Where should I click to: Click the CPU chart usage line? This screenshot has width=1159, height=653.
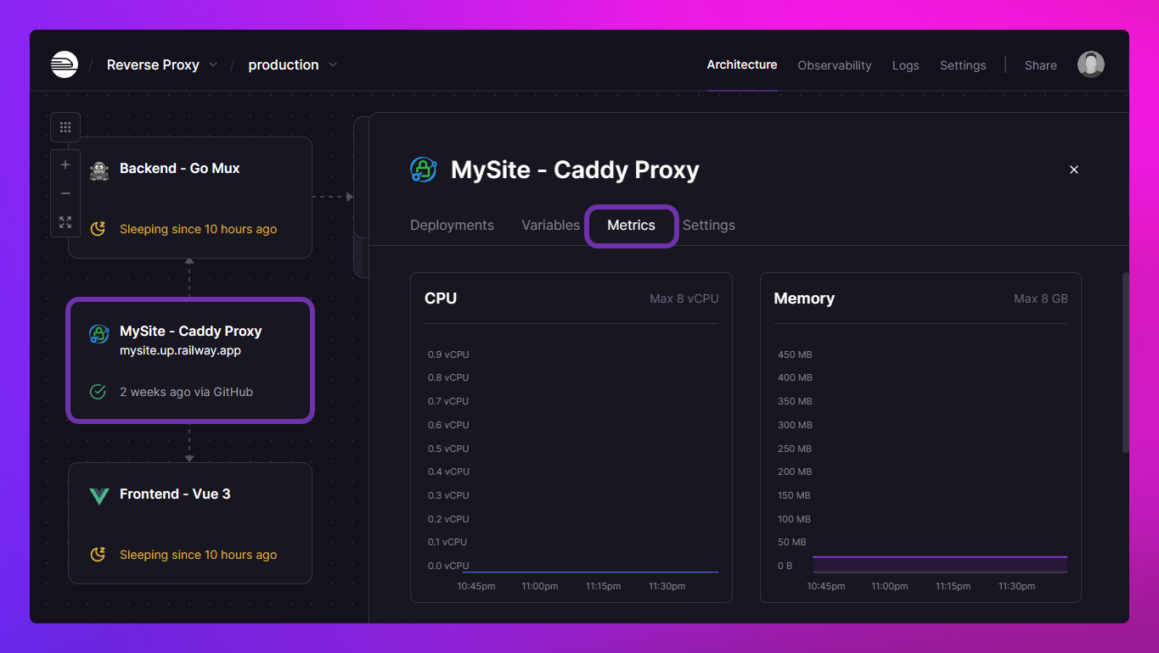click(590, 572)
